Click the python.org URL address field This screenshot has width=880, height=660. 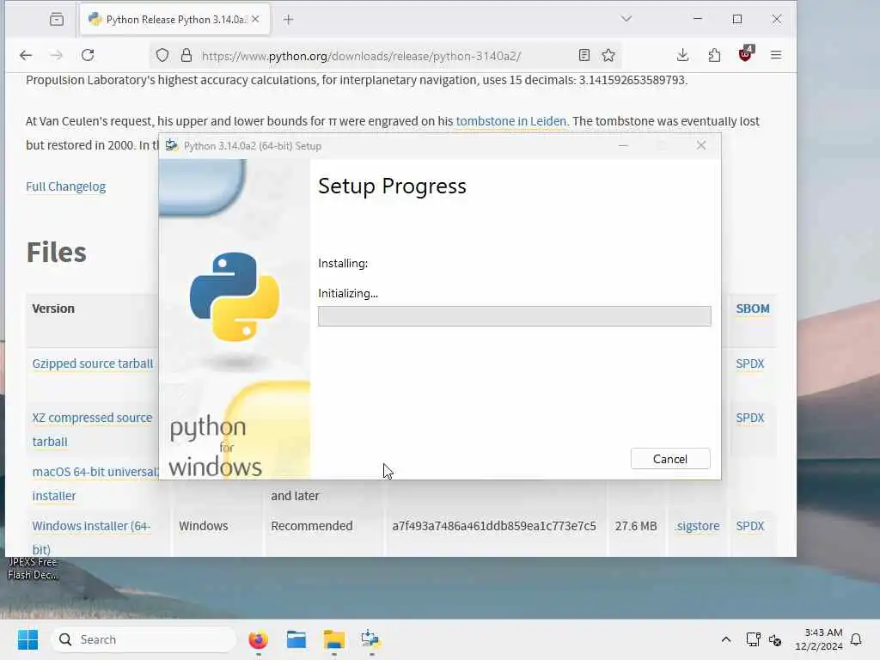(x=362, y=56)
